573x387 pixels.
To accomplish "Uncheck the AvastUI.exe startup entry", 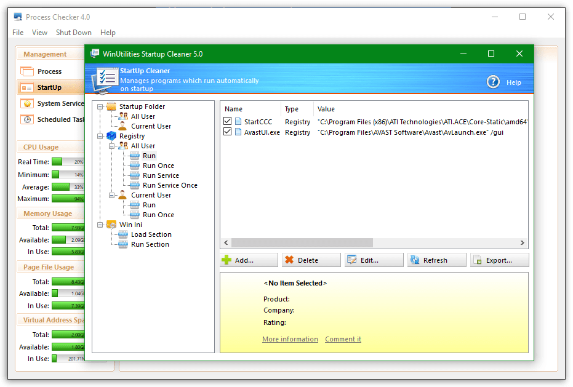I will (227, 132).
